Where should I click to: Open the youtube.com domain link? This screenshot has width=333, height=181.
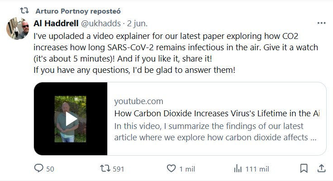click(138, 101)
